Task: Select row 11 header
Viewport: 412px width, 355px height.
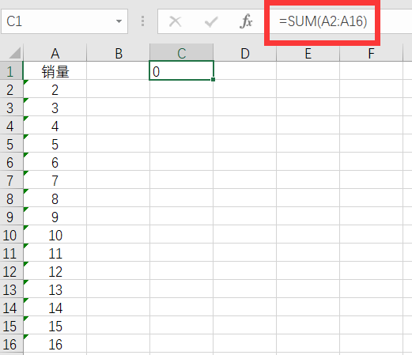Action: 11,252
